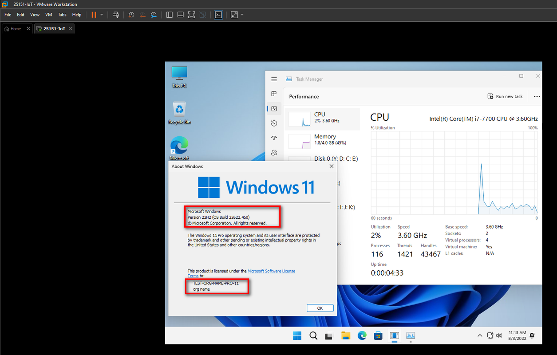This screenshot has height=355, width=557.
Task: Click Recycle Bin desktop icon
Action: (179, 113)
